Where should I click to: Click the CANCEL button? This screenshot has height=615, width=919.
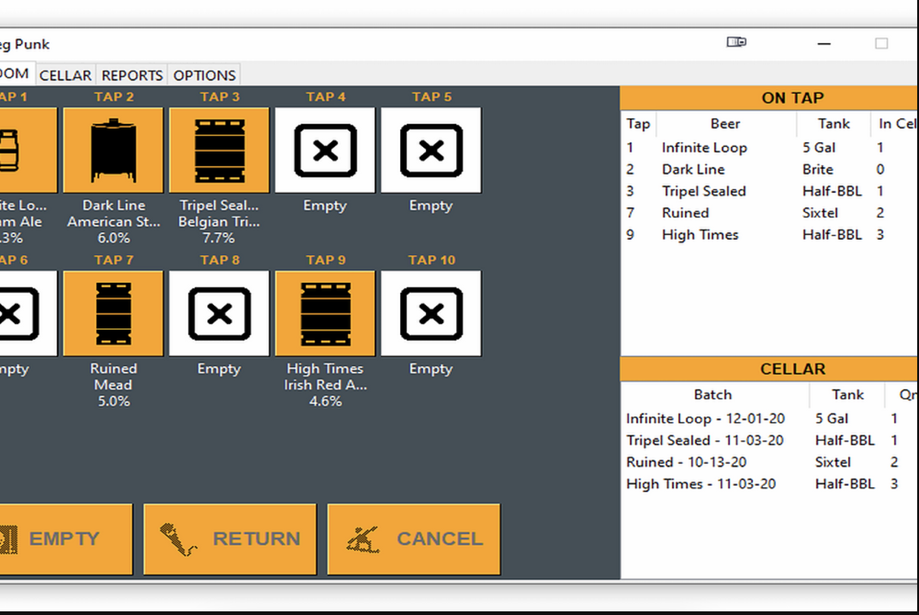click(413, 539)
